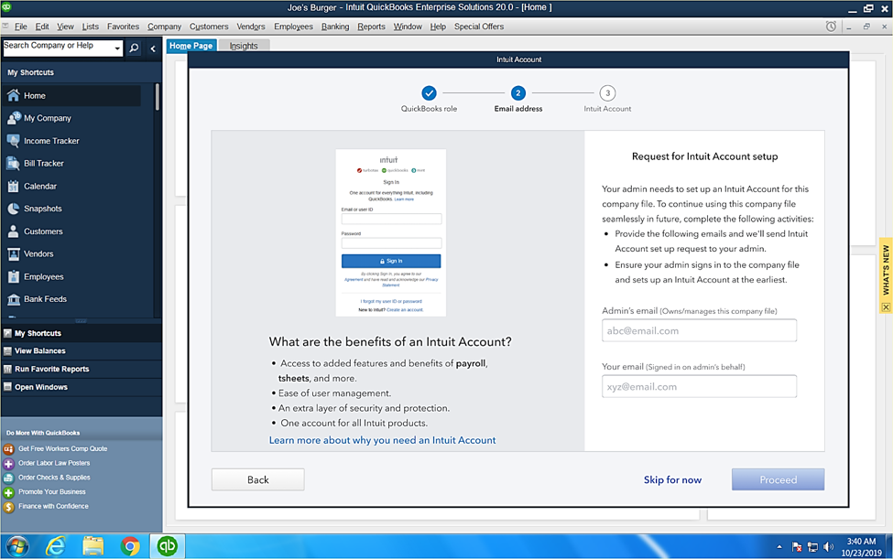
Task: Launch QuickBooks from the Windows taskbar
Action: (x=167, y=545)
